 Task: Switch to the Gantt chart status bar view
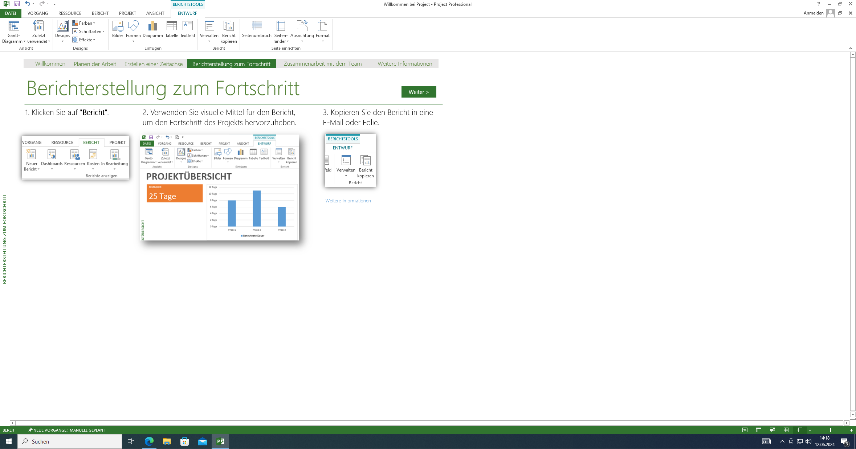(745, 430)
